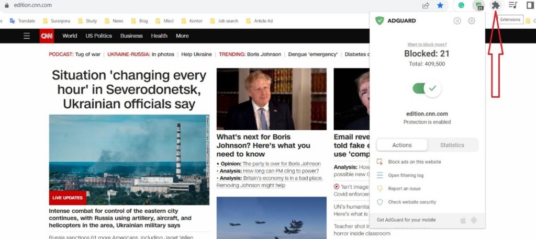Open the Blog bookmark folder
Viewport: 536px width, 239px height.
[x=139, y=21]
